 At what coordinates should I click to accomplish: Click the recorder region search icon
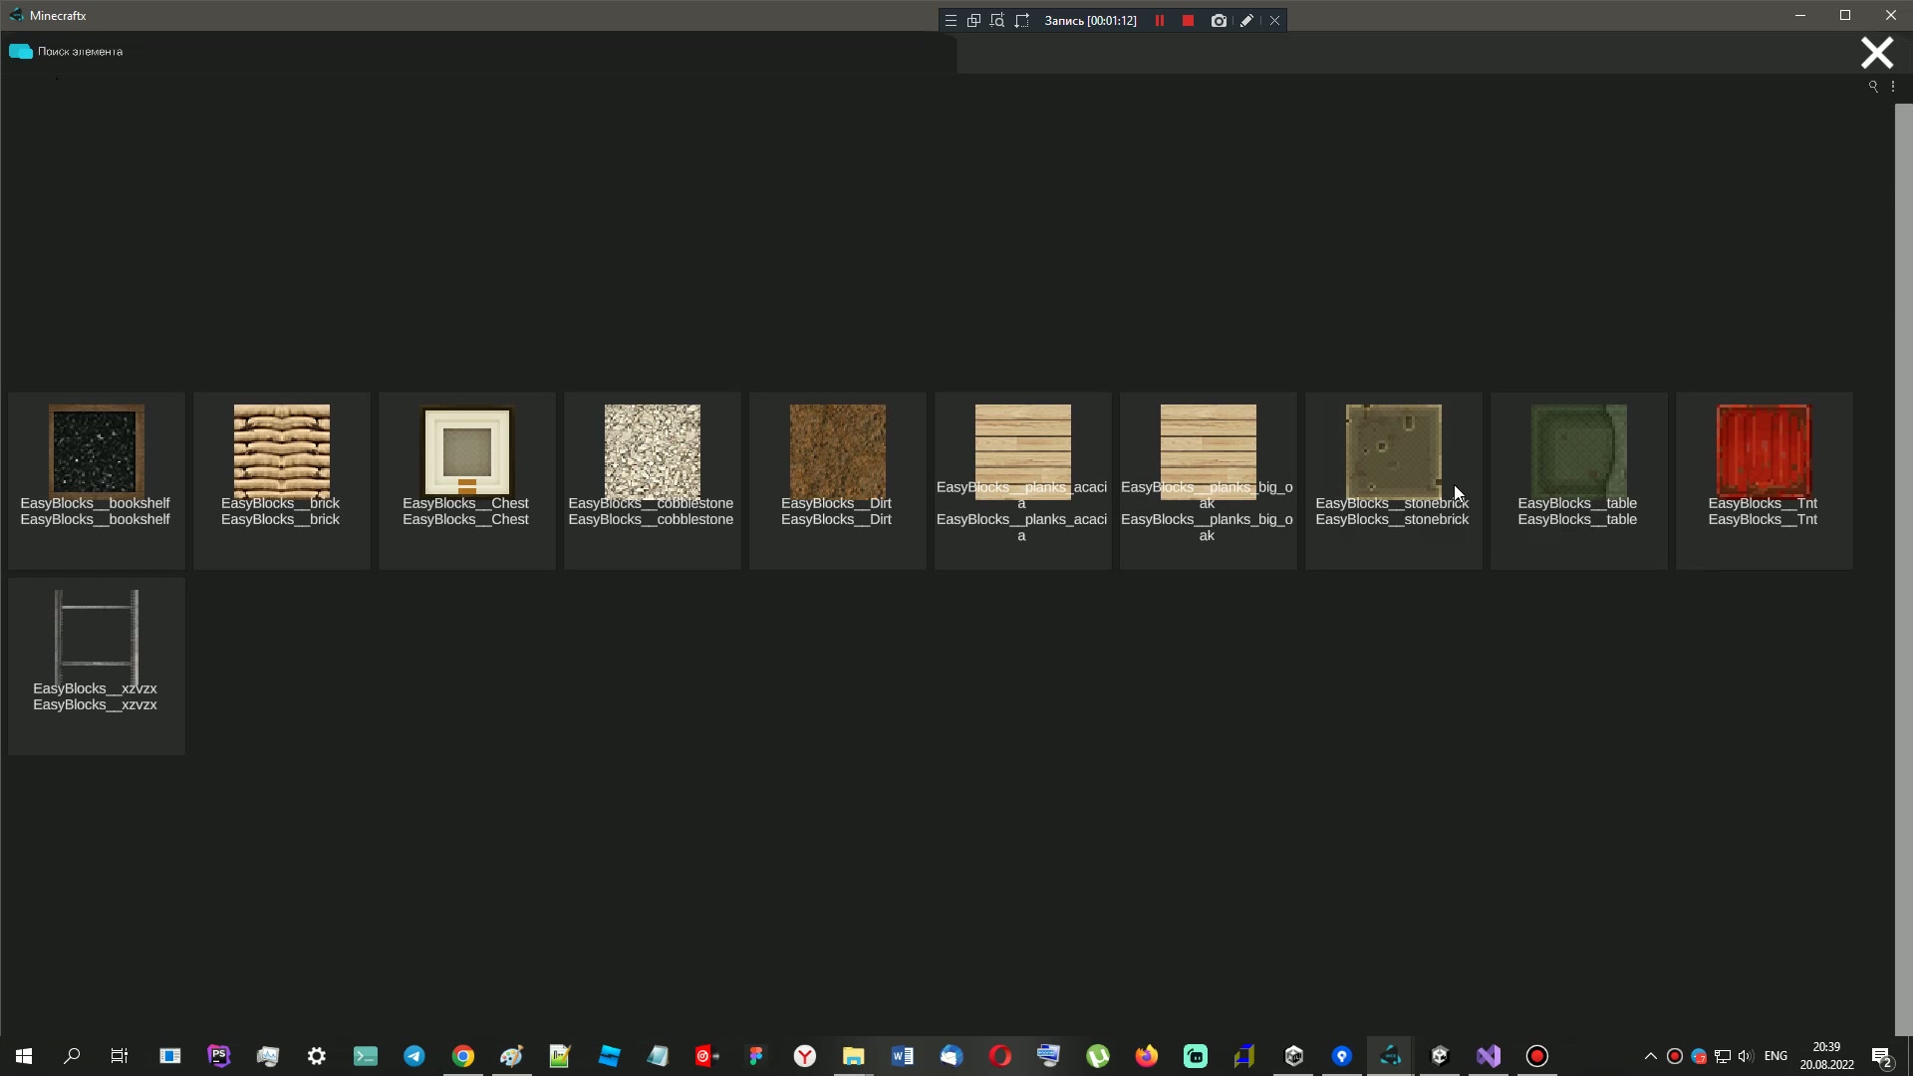[997, 20]
